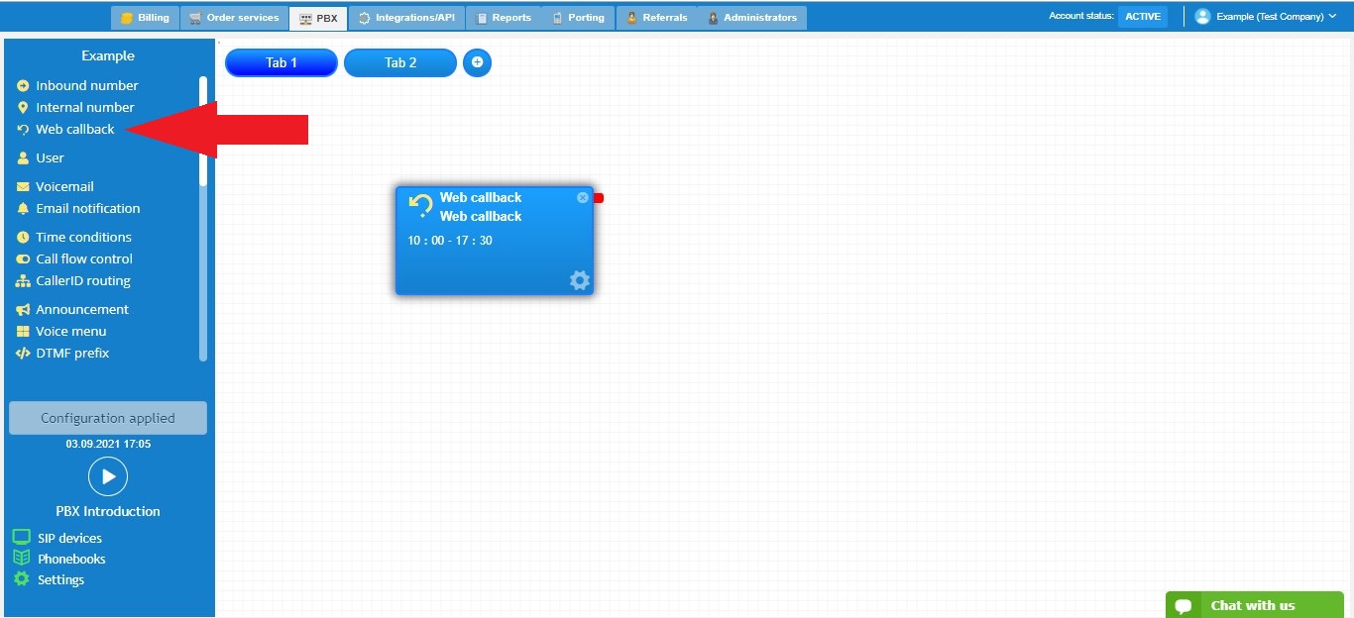Click the DTMF prefix code icon
The image size is (1354, 618).
coord(24,353)
